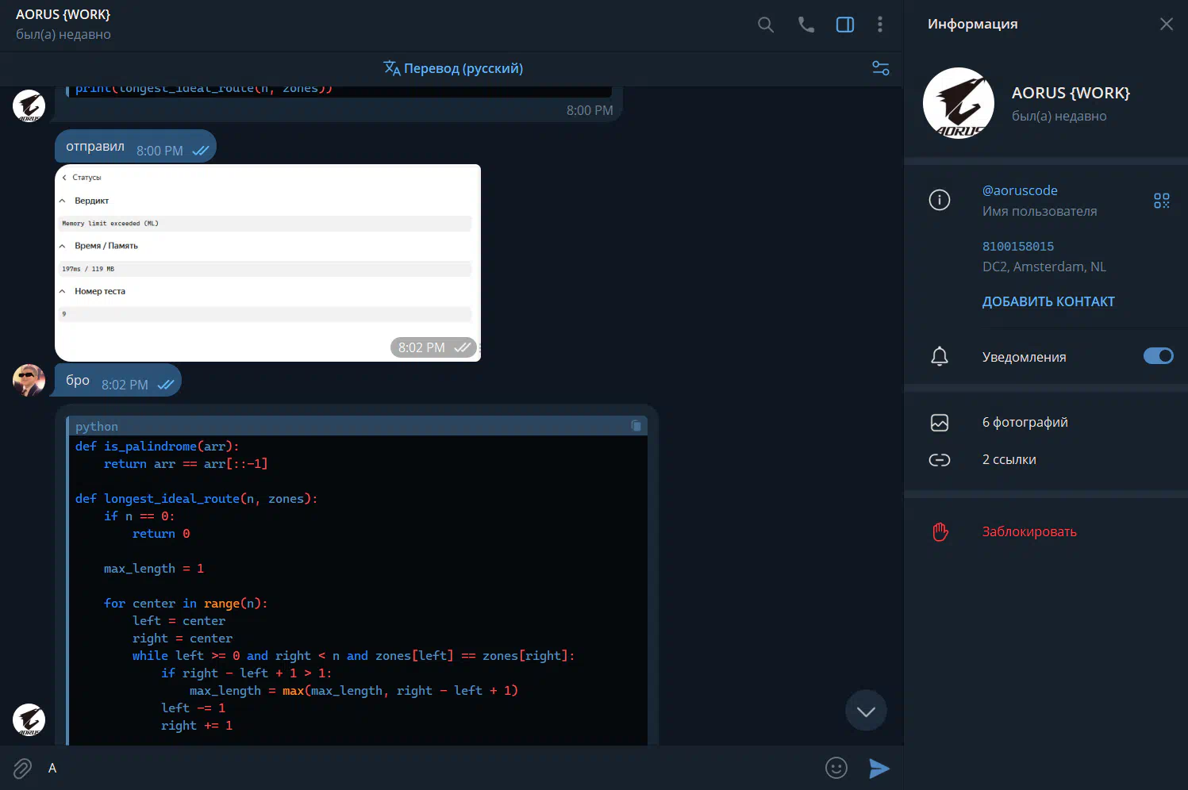Click the sunglasses user avatar beside 'бро'
Screen dimensions: 1188x790
coord(29,380)
